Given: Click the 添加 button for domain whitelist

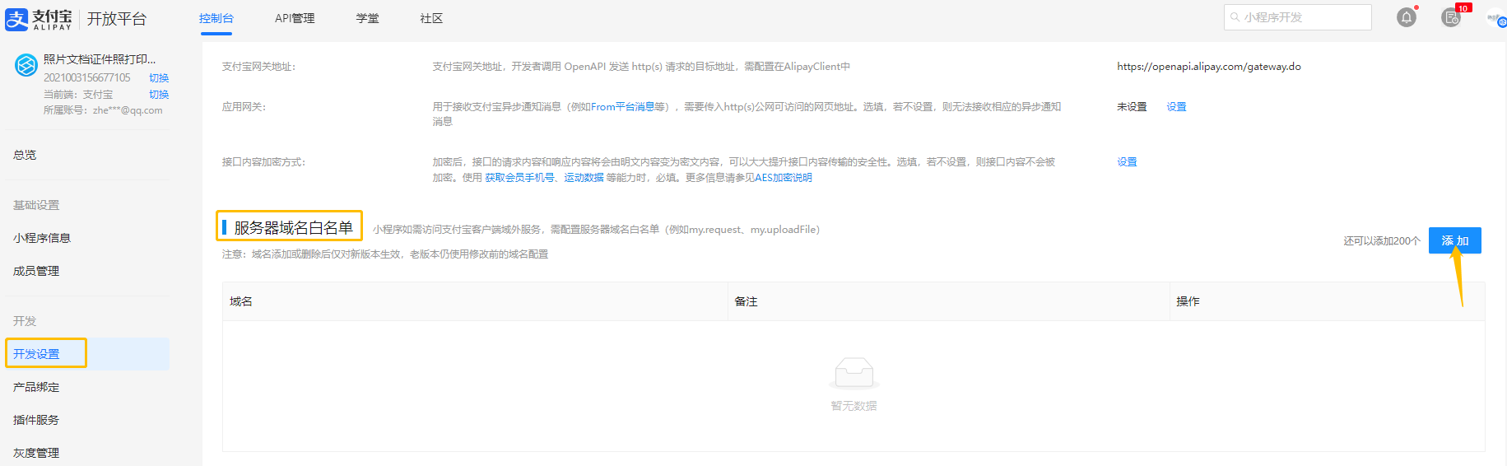Looking at the screenshot, I should coord(1454,240).
